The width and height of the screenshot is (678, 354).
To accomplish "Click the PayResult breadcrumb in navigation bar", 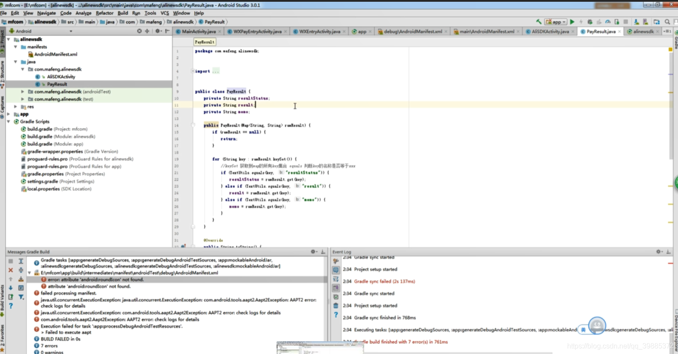I will click(x=212, y=22).
